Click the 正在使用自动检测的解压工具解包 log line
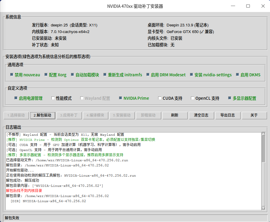 tap(71, 175)
